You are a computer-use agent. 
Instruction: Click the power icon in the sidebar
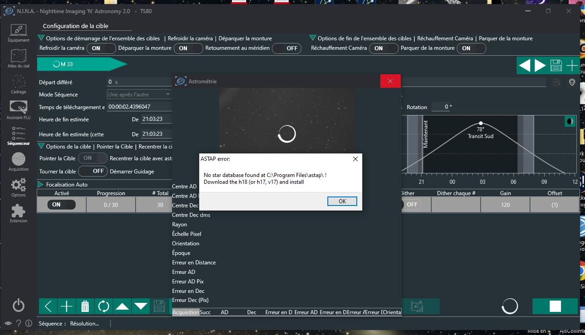point(18,306)
